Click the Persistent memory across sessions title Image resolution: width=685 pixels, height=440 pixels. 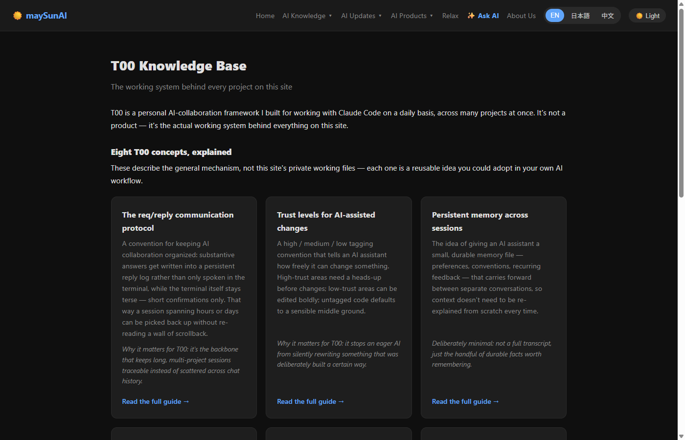click(480, 221)
